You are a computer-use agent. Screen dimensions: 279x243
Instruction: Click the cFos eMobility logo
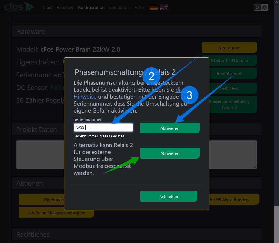19,7
